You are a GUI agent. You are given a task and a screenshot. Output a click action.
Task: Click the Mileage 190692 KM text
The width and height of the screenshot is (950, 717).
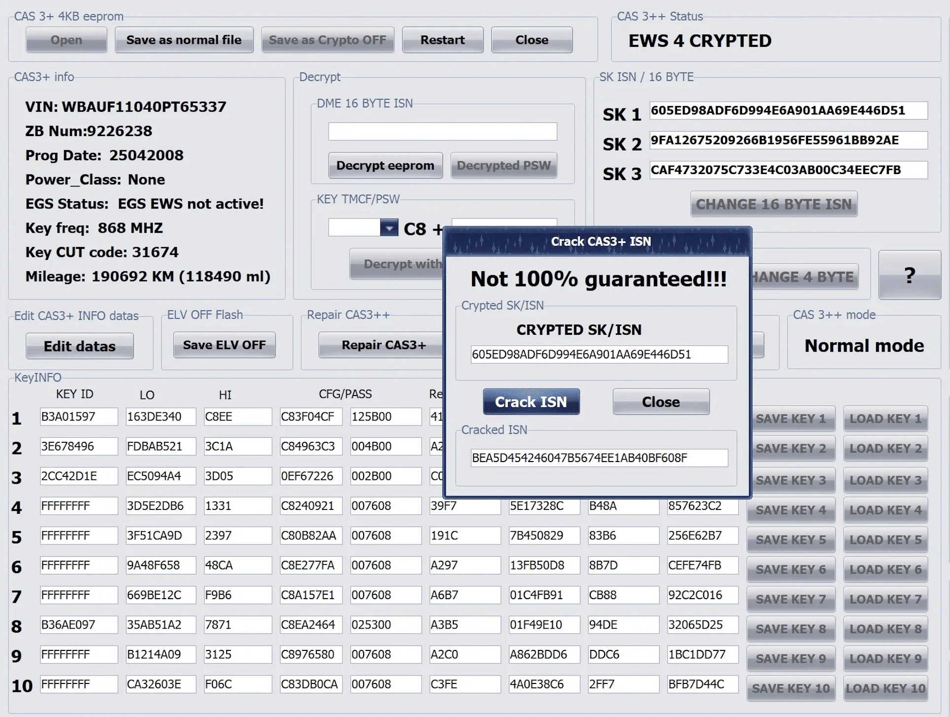tap(148, 276)
